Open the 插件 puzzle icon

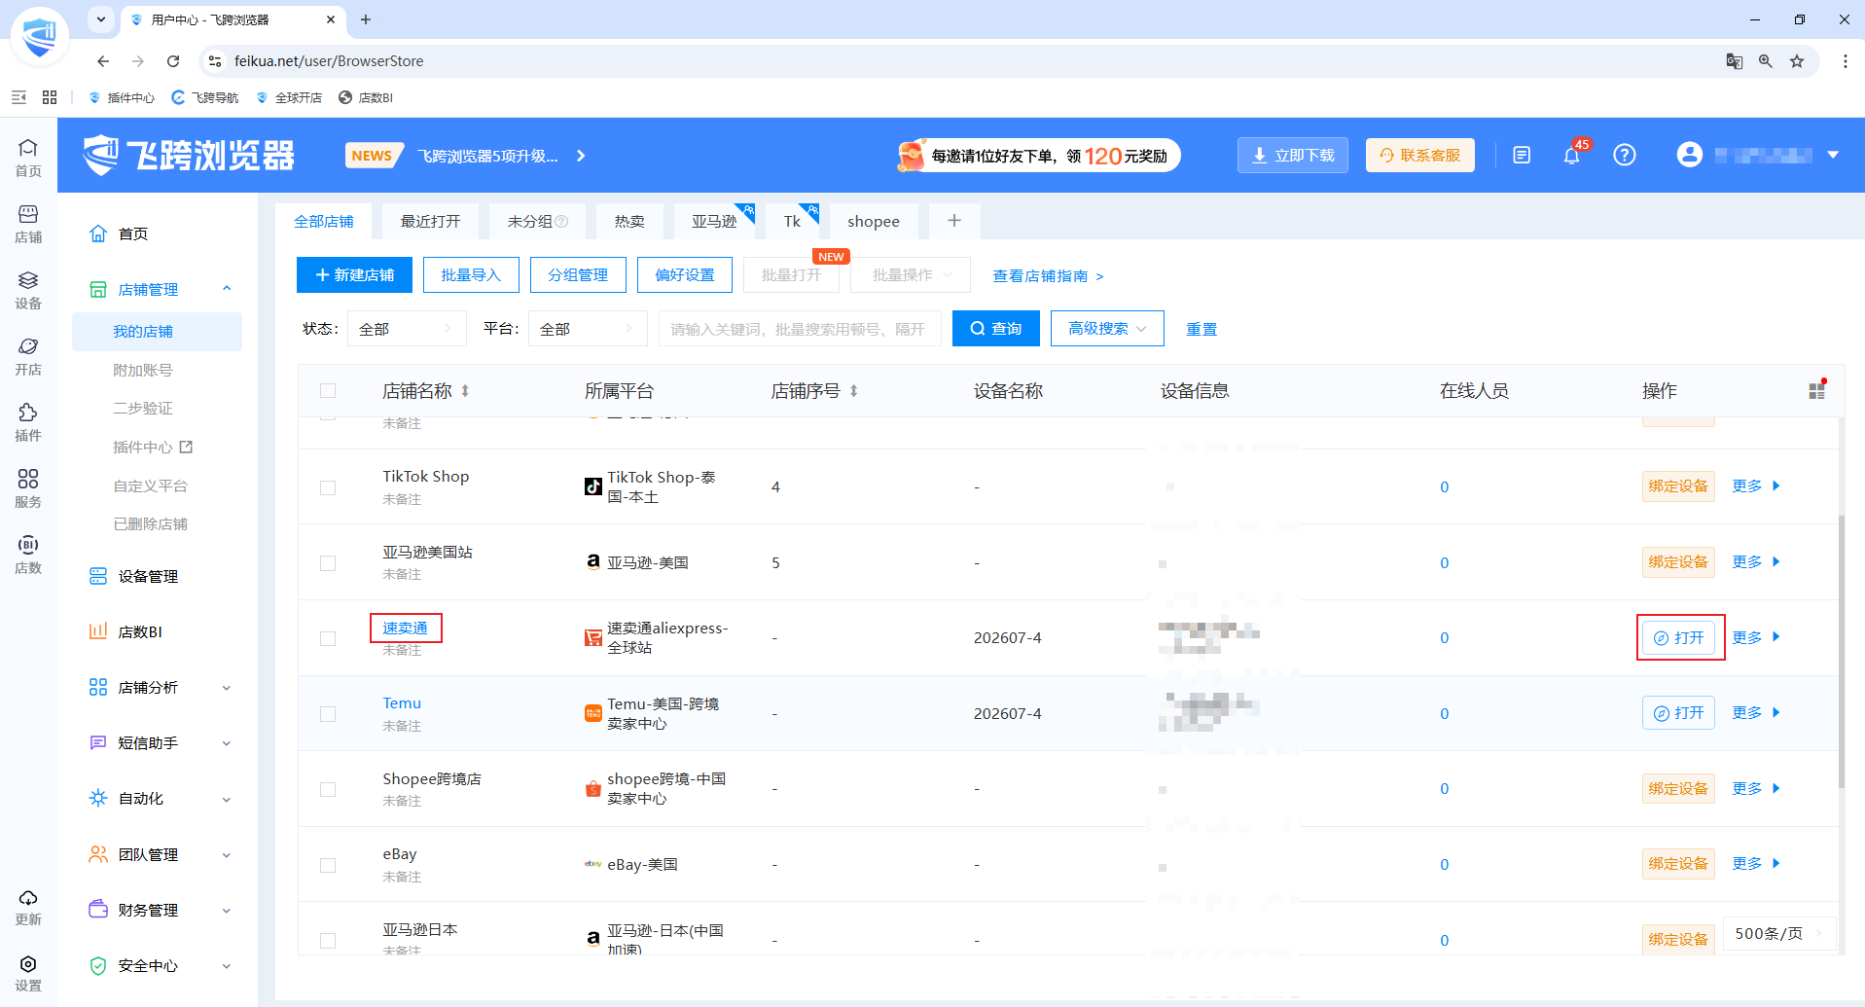pos(28,422)
